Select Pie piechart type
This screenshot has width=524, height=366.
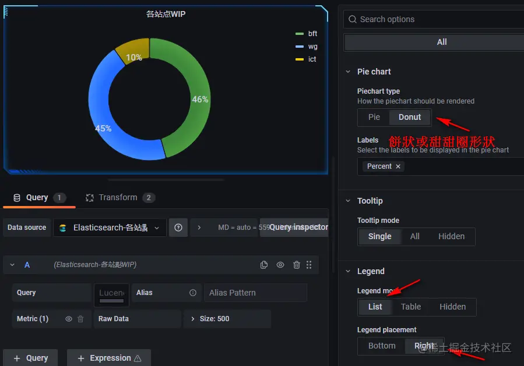[374, 117]
